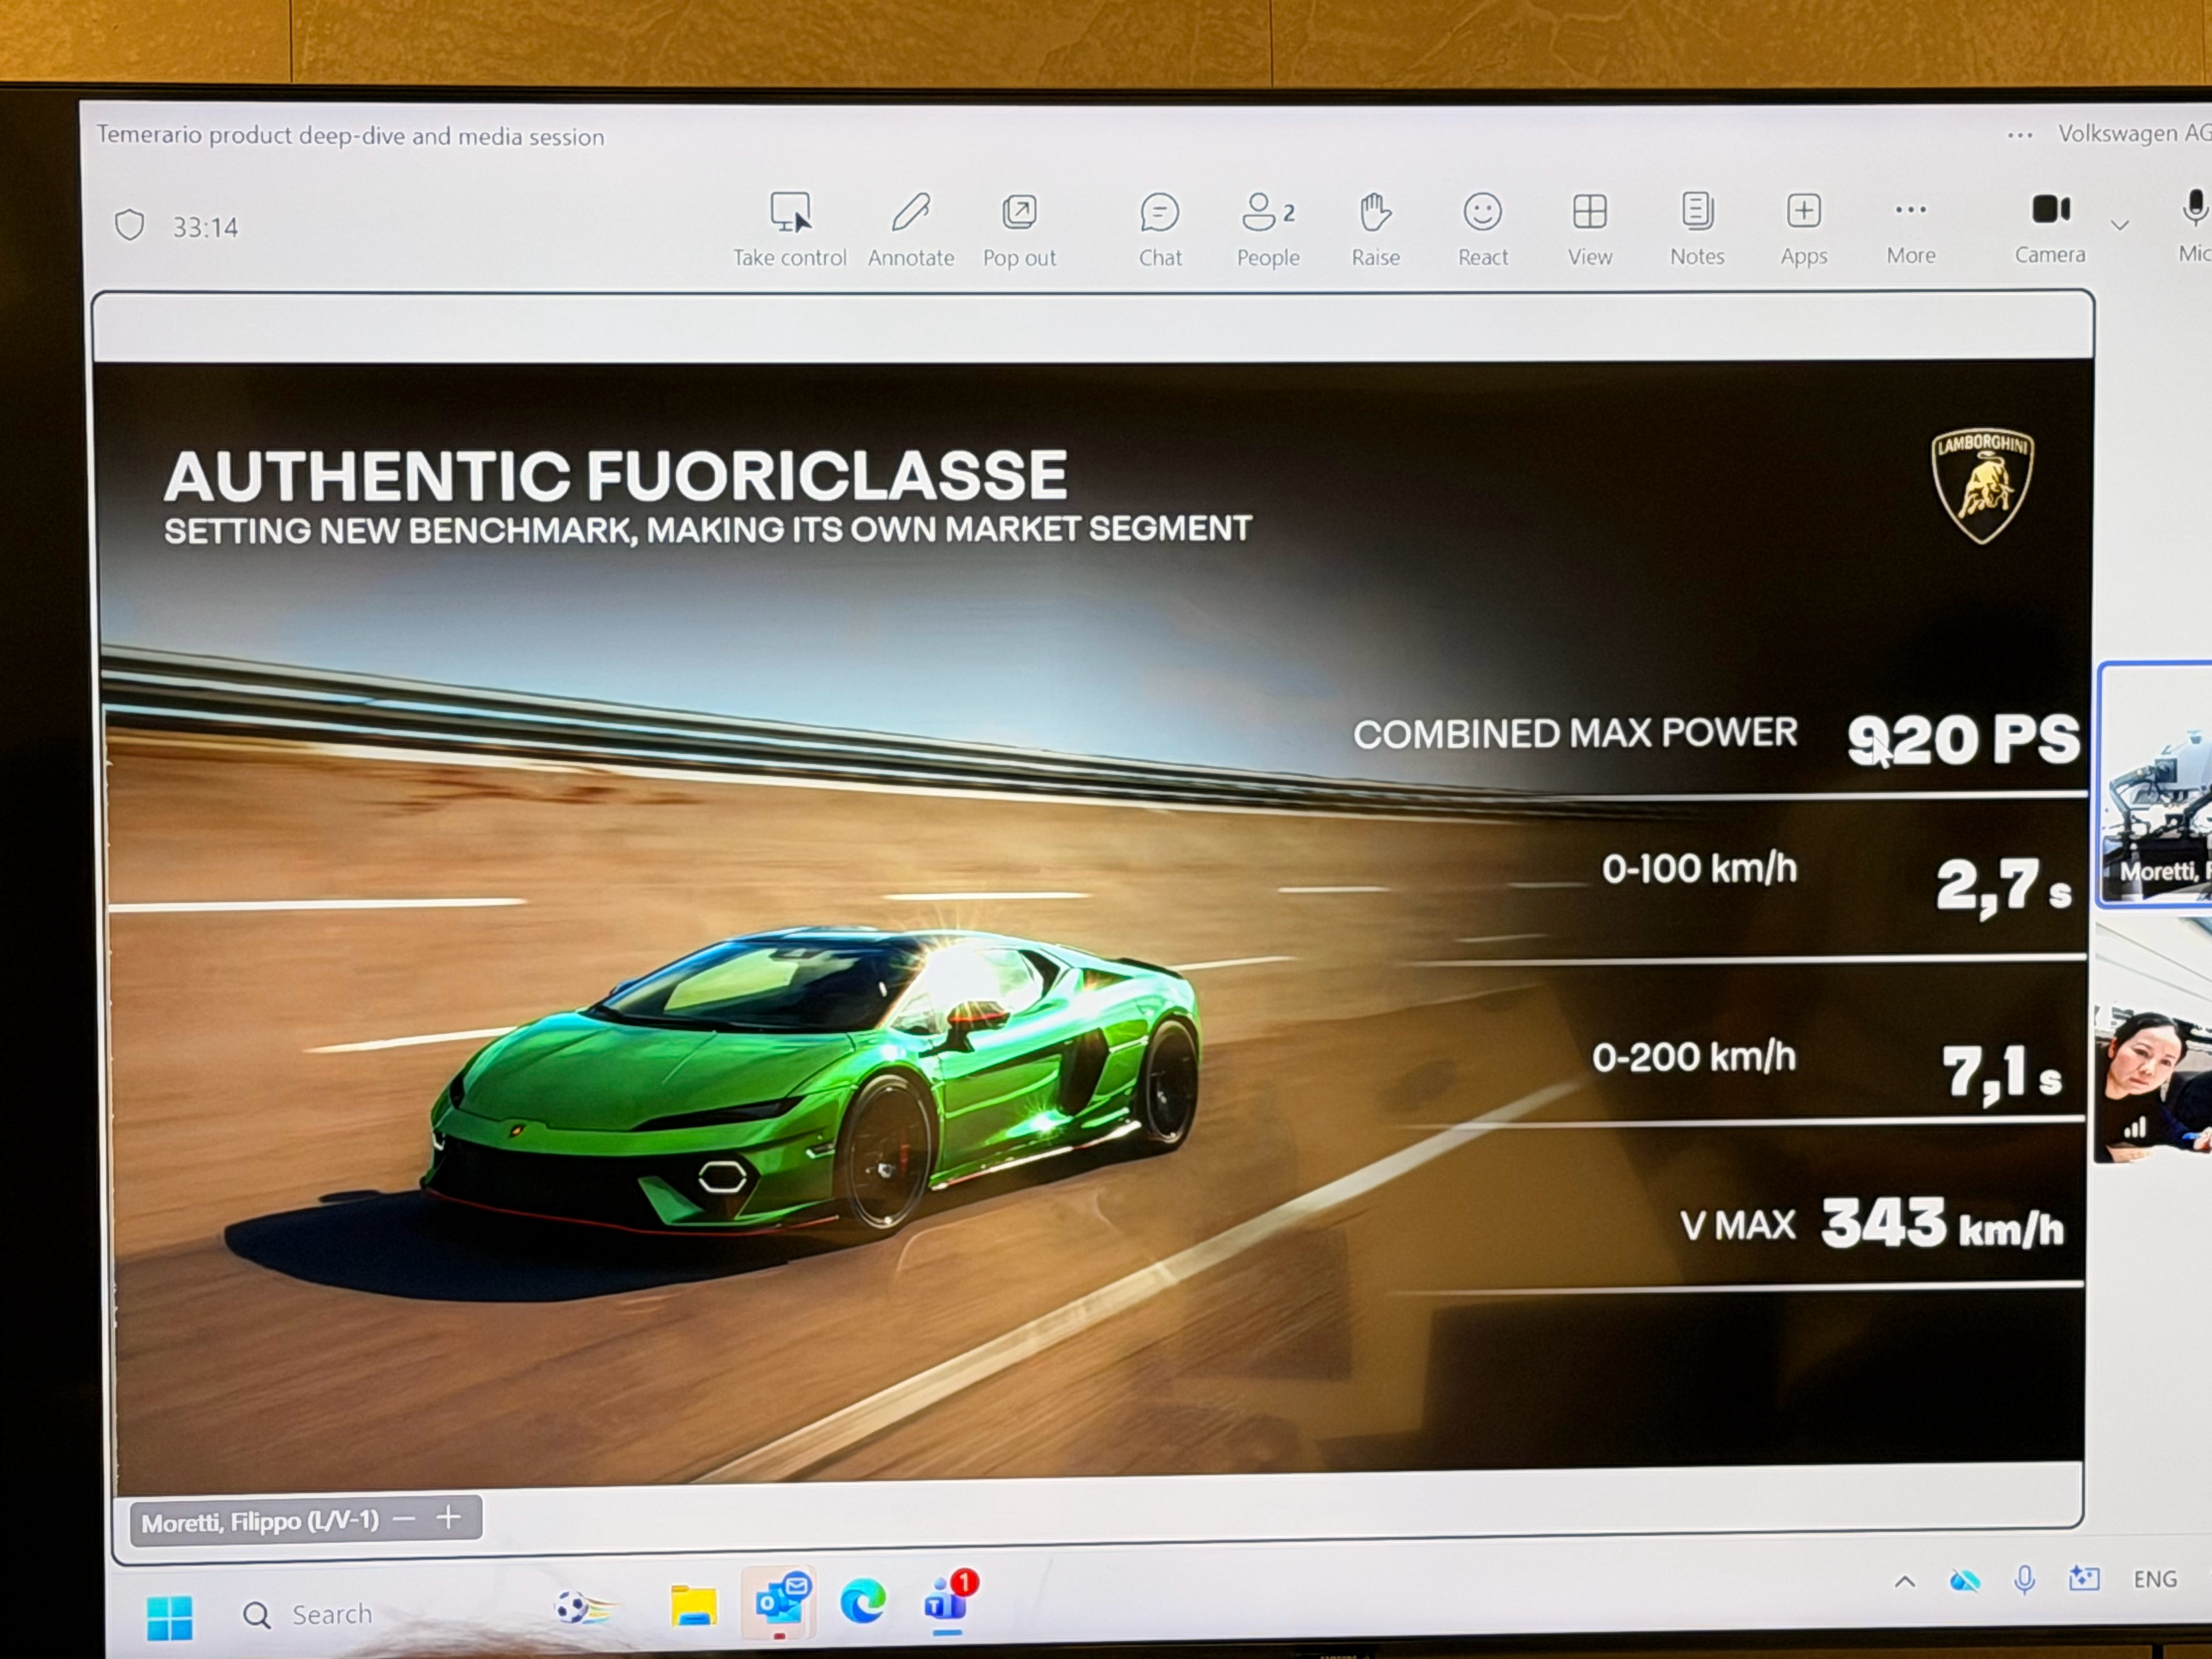This screenshot has height=1659, width=2212.
Task: Open the ellipsis menu beside Volkswagen AG
Action: click(2020, 135)
